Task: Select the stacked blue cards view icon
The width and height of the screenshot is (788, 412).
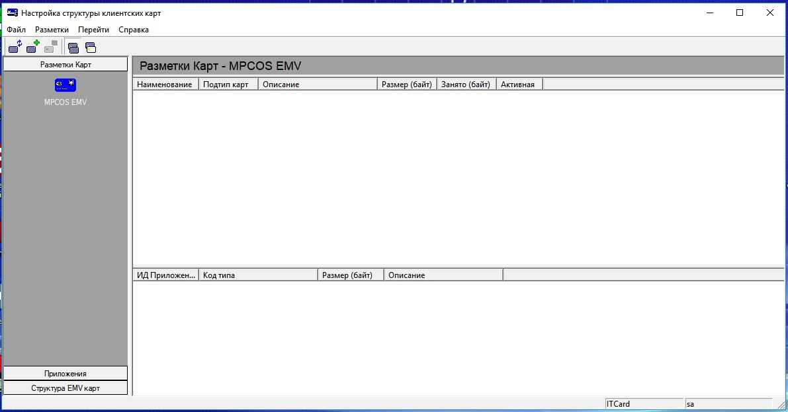Action: (x=73, y=48)
